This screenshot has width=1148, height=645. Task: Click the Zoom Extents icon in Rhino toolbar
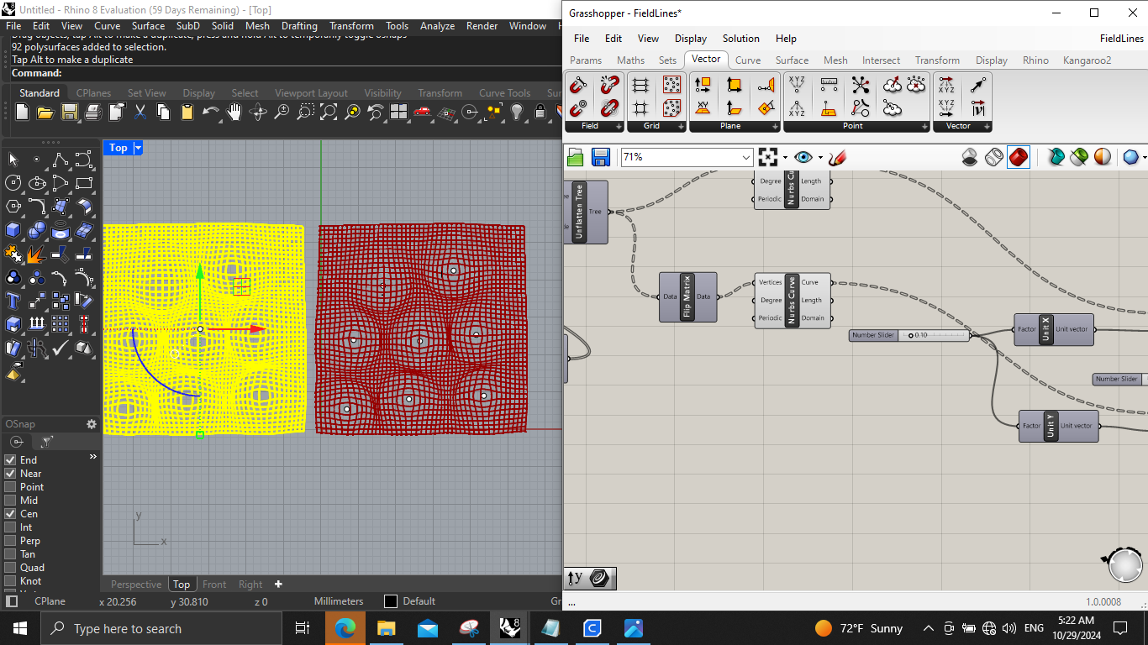tap(329, 112)
